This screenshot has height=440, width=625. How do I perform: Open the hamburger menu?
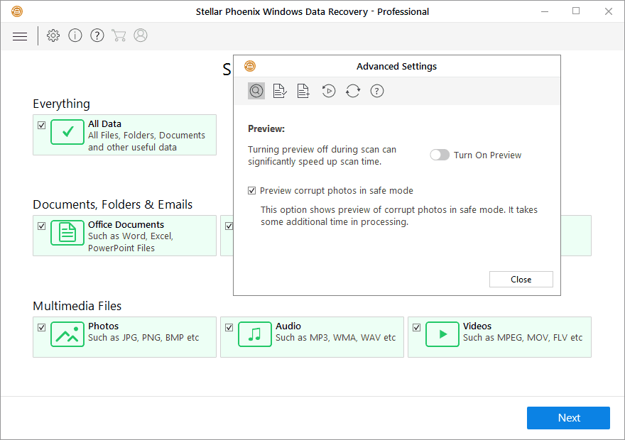[20, 36]
